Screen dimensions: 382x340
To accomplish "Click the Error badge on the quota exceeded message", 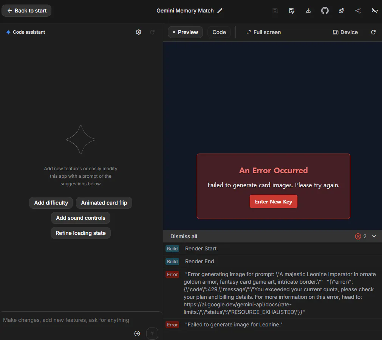I will point(172,275).
